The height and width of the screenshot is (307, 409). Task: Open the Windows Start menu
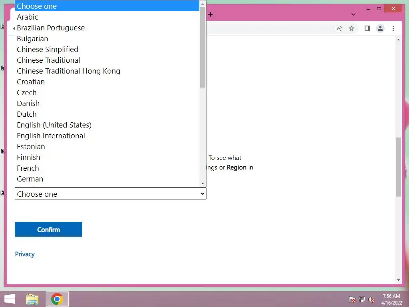tap(10, 299)
